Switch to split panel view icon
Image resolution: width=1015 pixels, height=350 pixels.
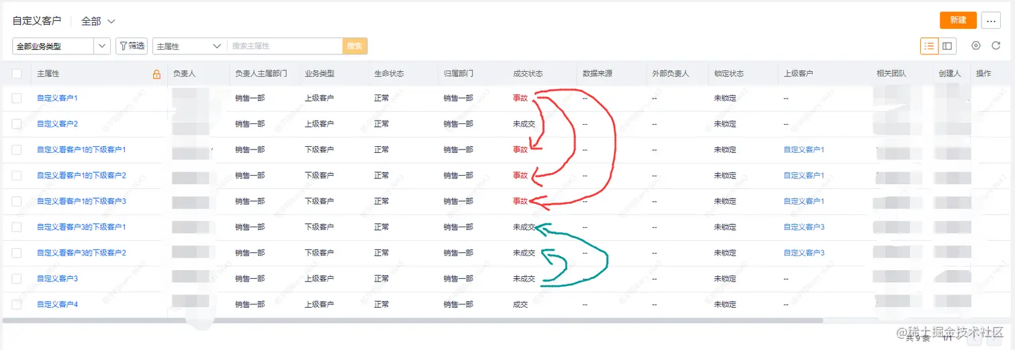[x=947, y=46]
